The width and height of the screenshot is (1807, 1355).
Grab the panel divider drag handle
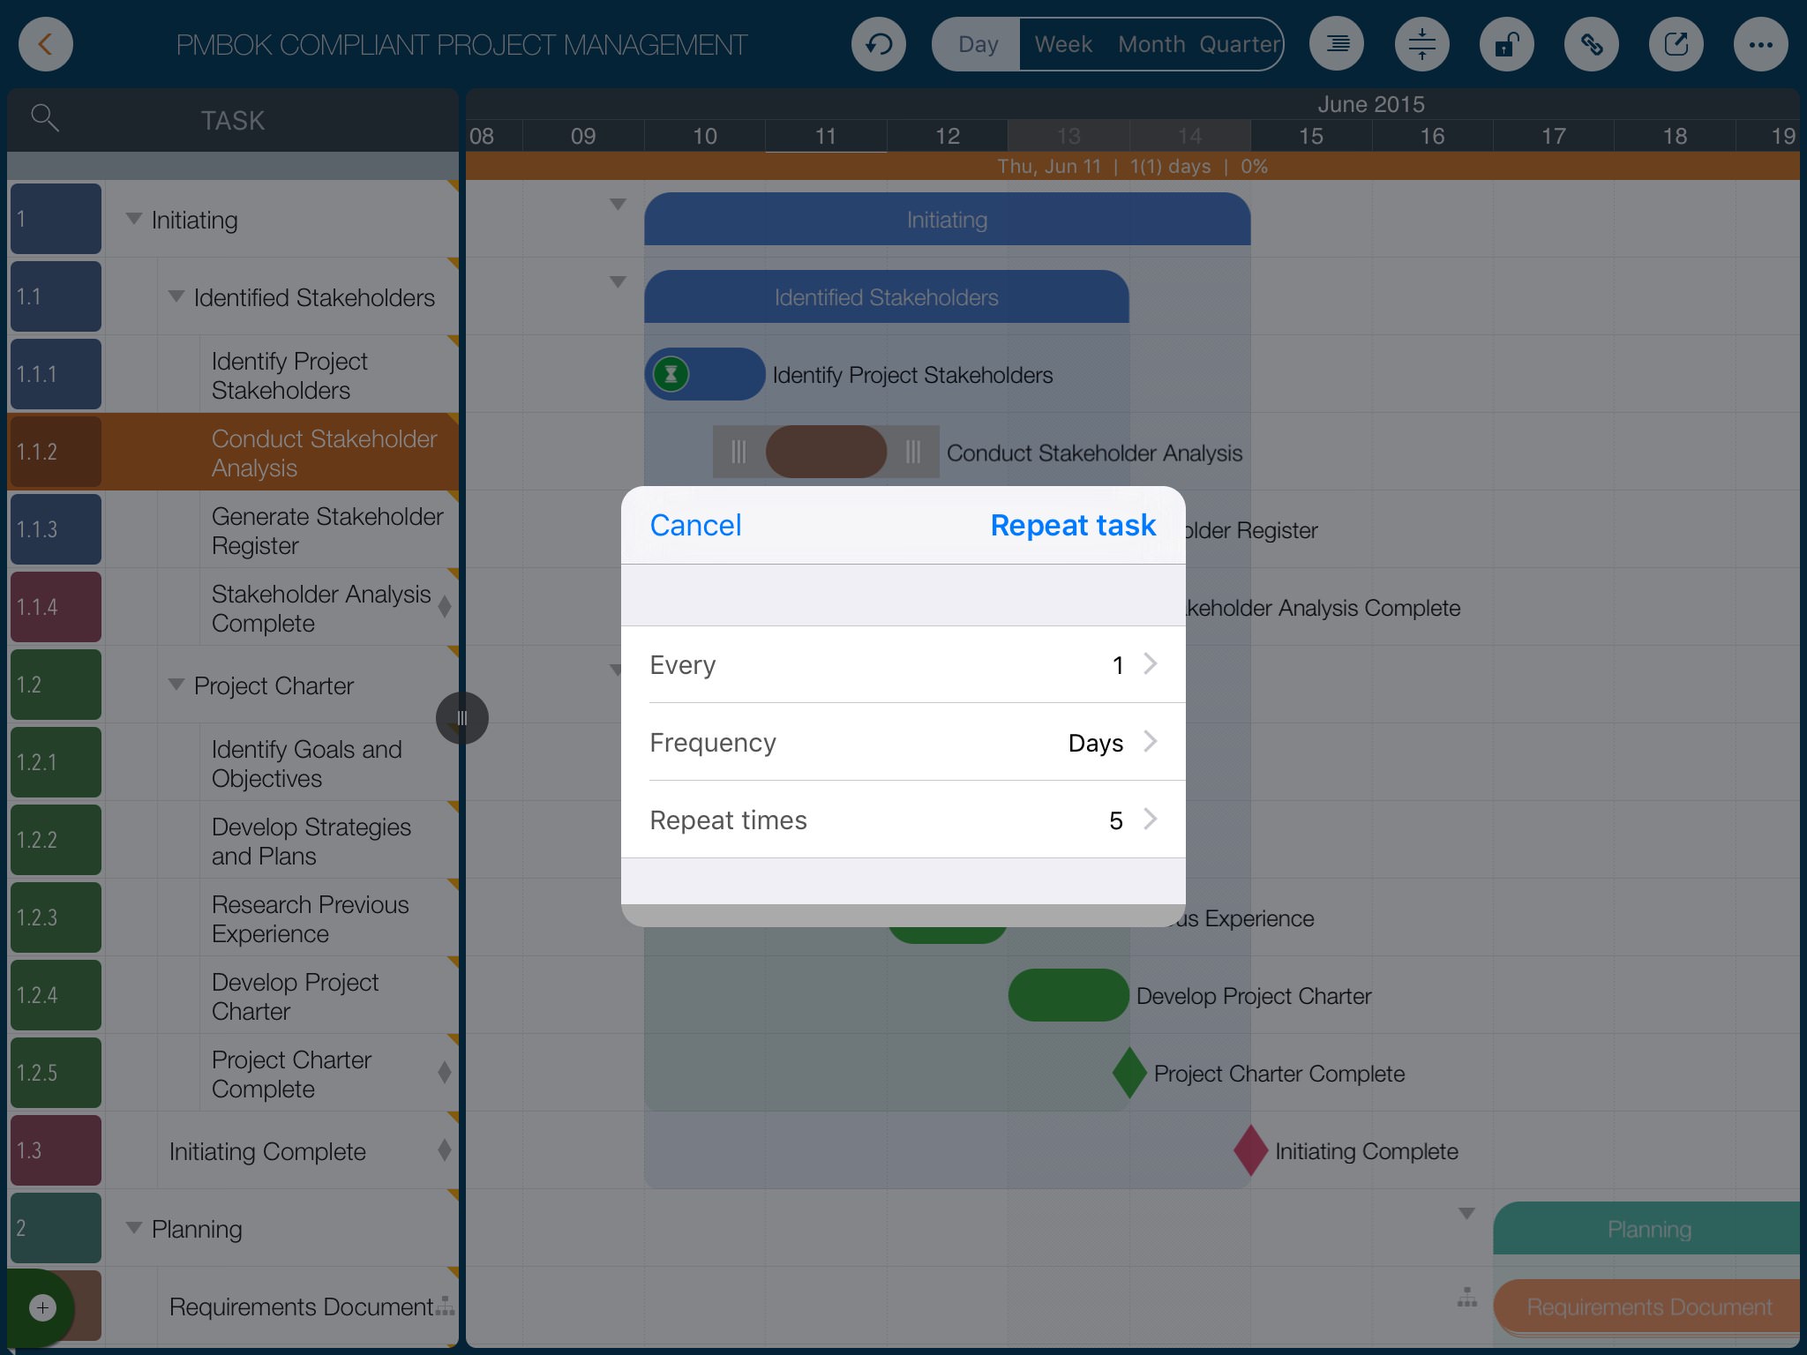(461, 718)
